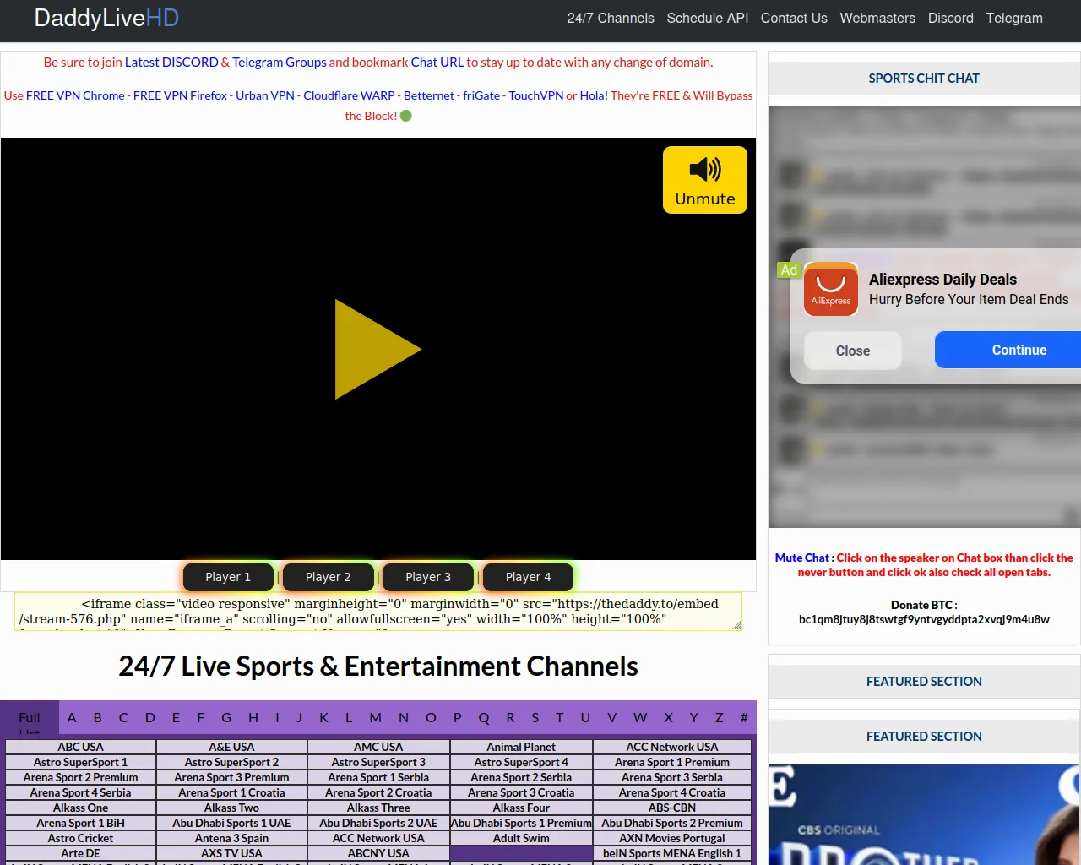1081x865 pixels.
Task: Open the Schedule API page
Action: click(708, 18)
